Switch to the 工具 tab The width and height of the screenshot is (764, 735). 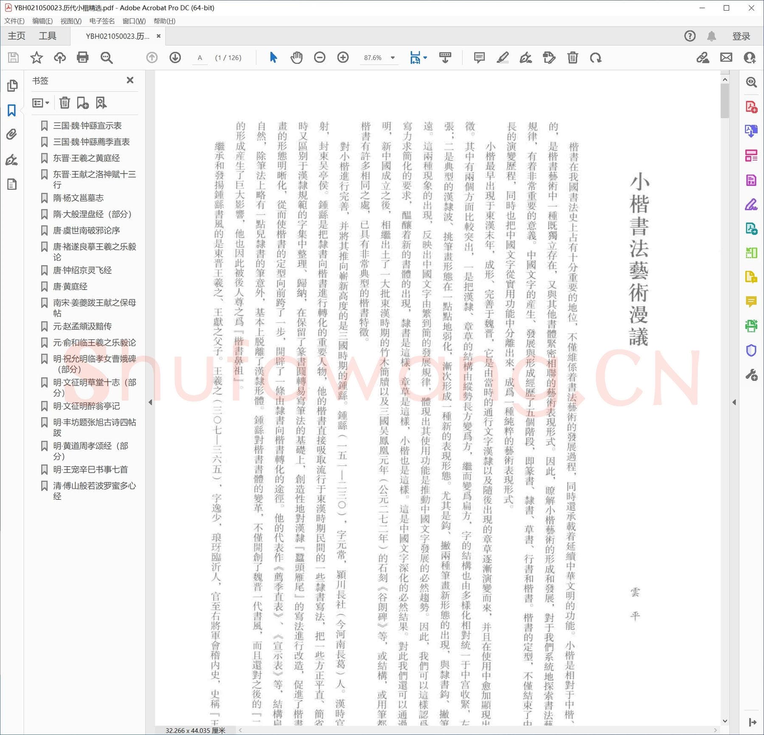click(48, 36)
